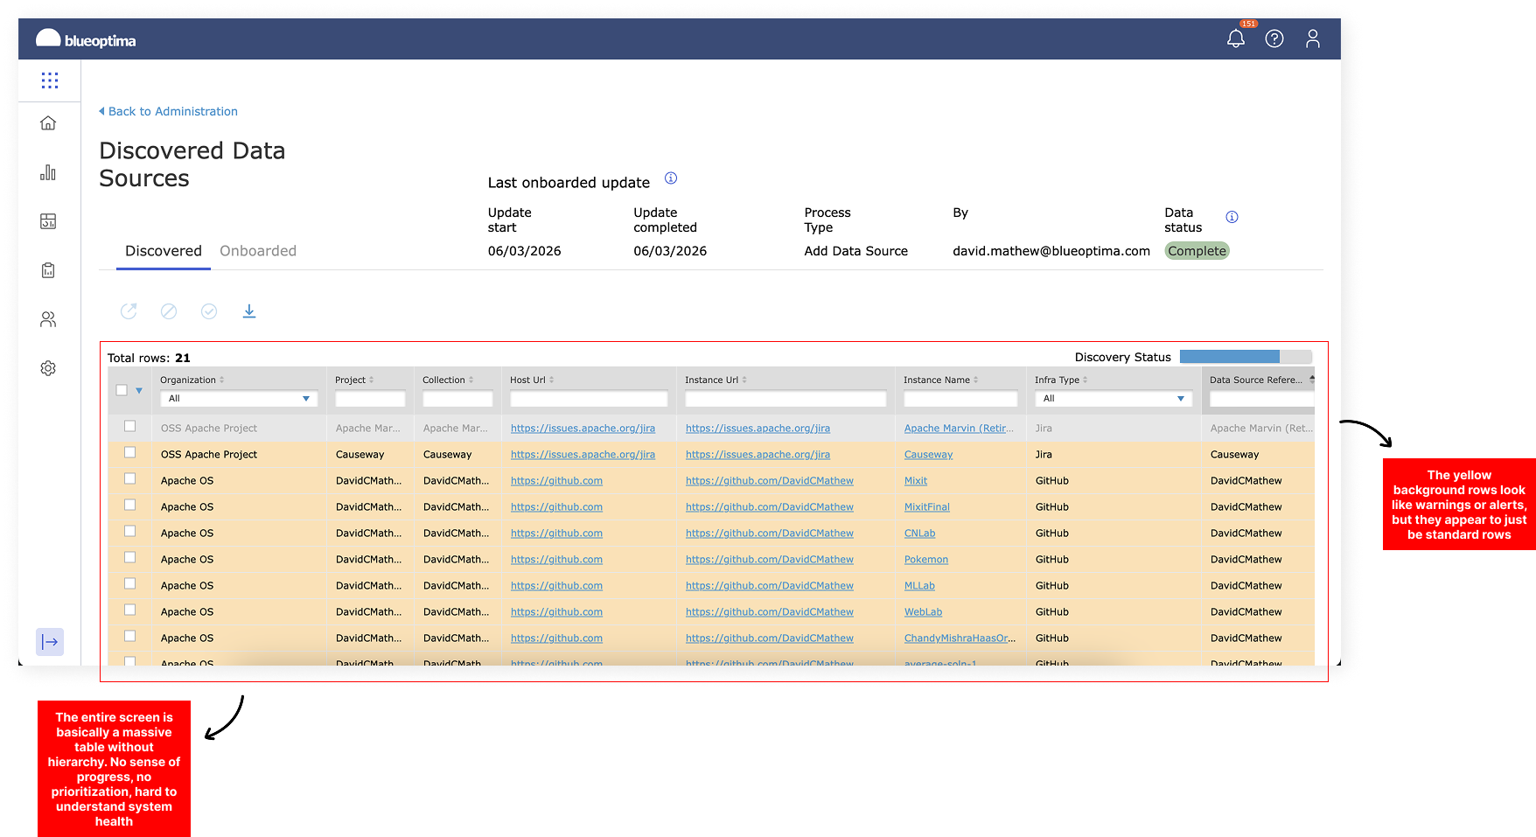This screenshot has width=1536, height=837.
Task: Open the apps grid menu in sidebar
Action: (50, 80)
